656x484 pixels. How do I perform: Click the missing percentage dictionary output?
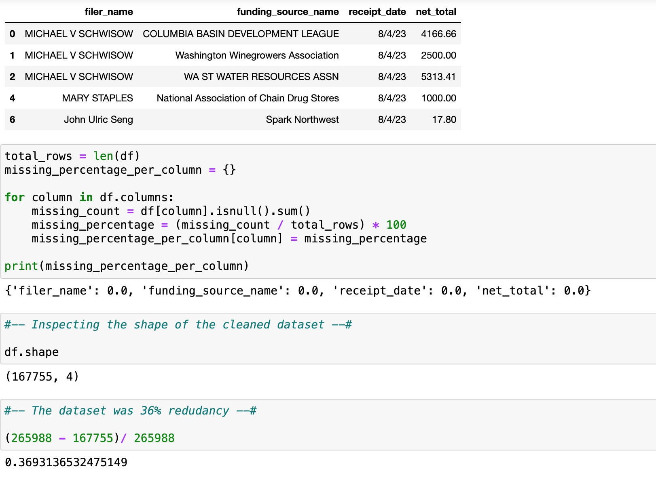298,291
